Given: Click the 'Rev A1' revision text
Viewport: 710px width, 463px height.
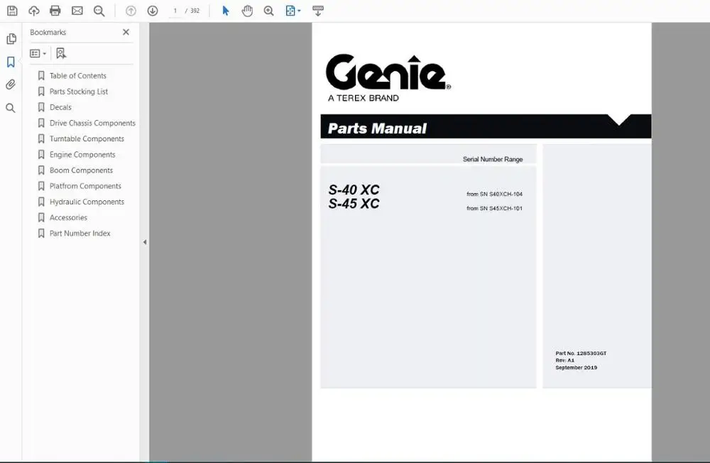Looking at the screenshot, I should (564, 360).
